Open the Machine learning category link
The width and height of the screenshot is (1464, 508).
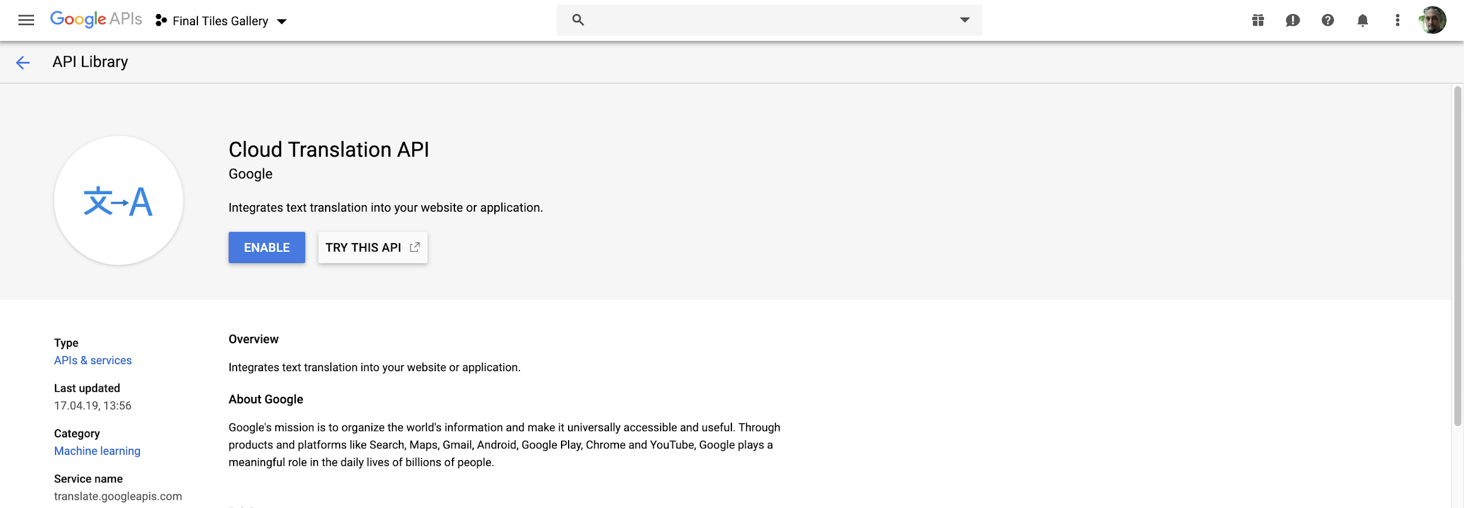coord(97,451)
